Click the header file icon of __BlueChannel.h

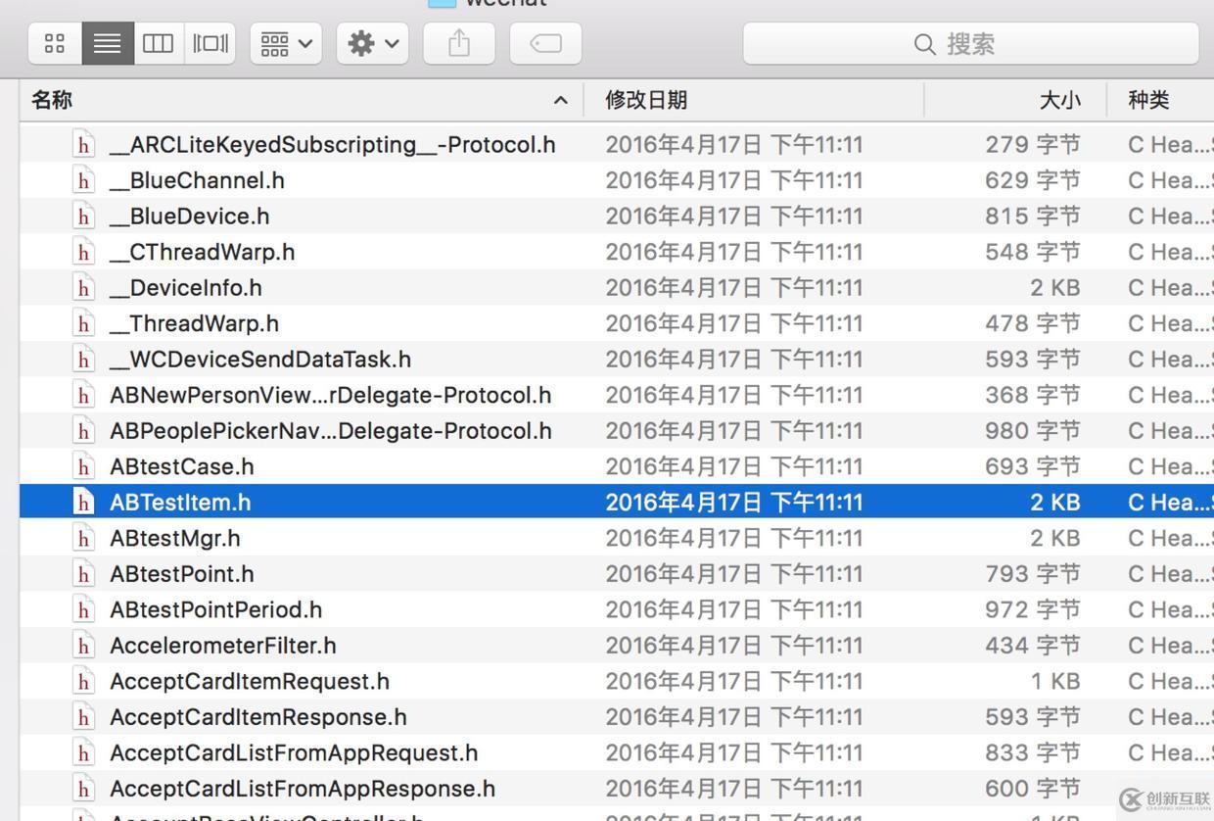pyautogui.click(x=84, y=180)
